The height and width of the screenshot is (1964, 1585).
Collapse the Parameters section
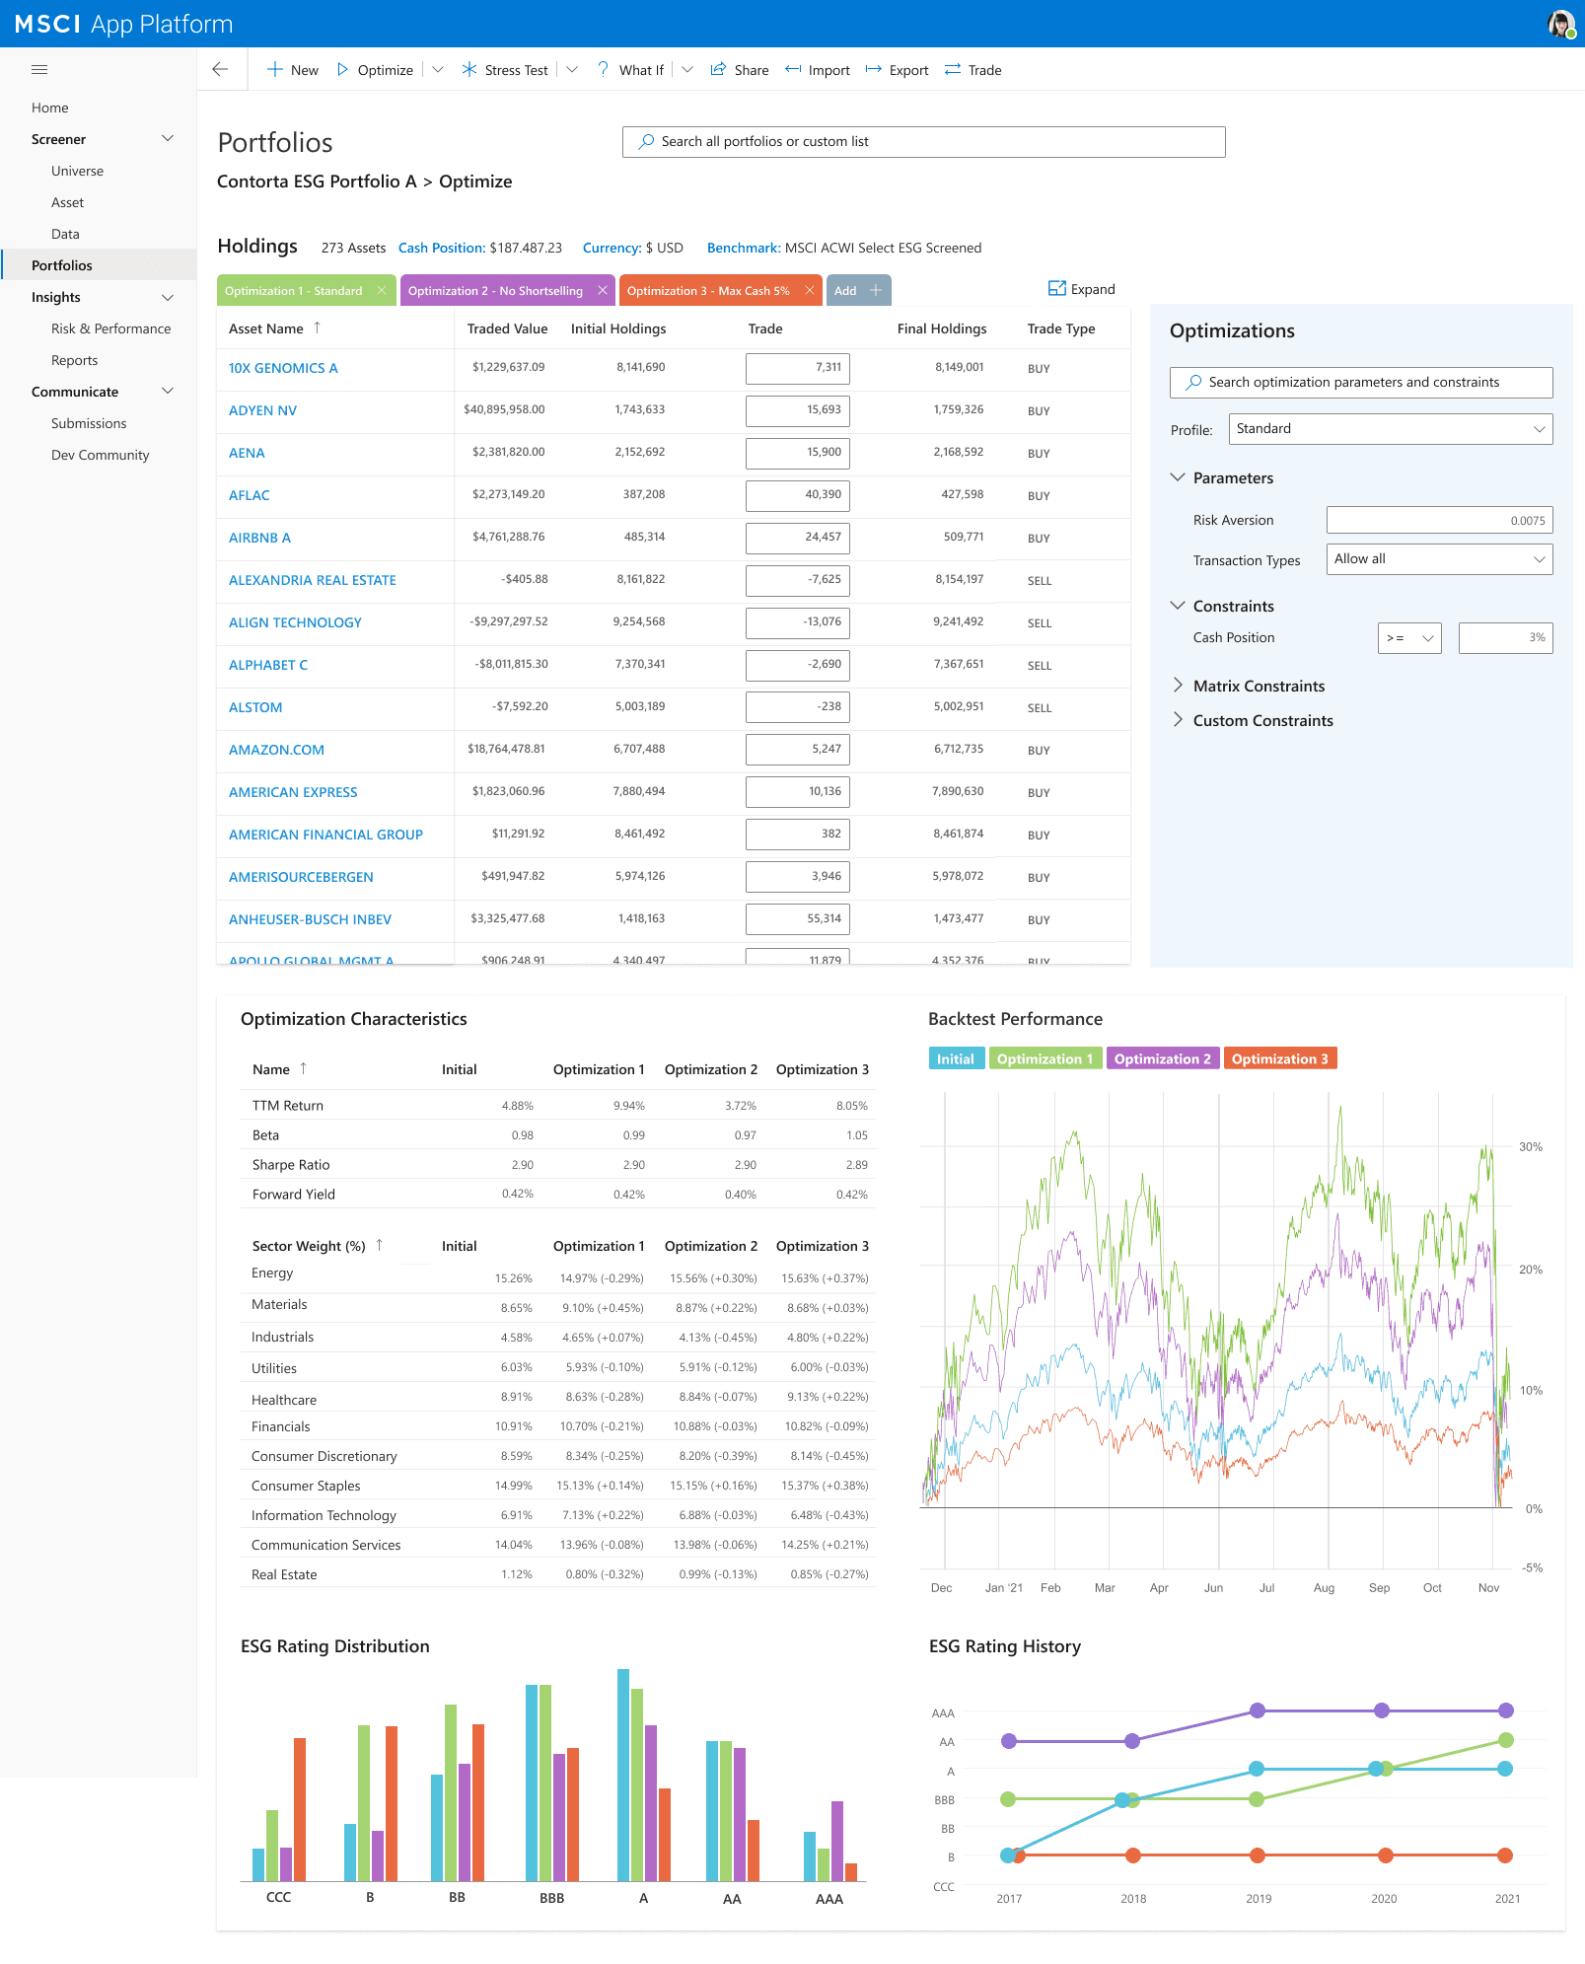tap(1178, 477)
